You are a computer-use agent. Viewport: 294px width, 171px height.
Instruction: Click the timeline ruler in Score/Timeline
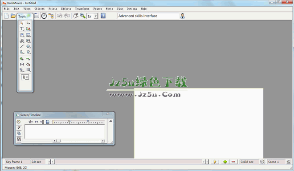coord(78,122)
